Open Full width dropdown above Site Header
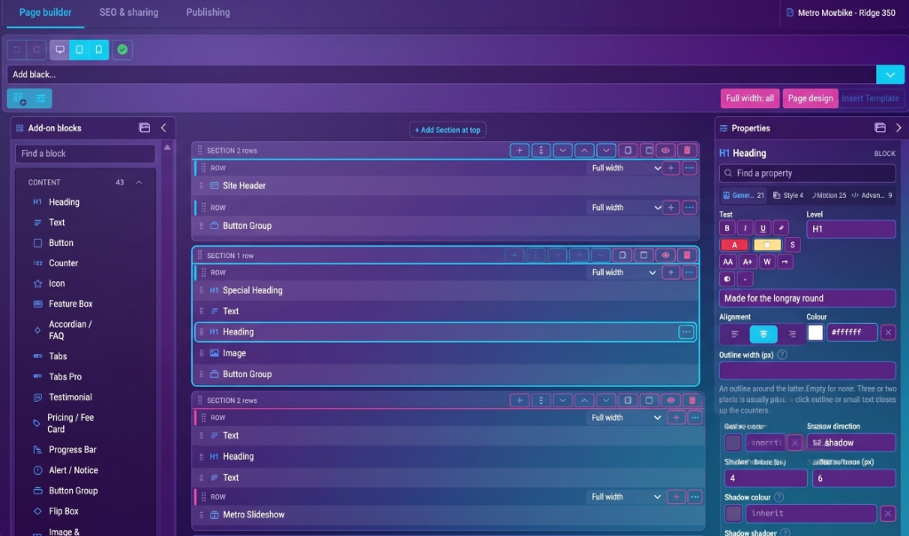The height and width of the screenshot is (536, 909). (x=625, y=168)
